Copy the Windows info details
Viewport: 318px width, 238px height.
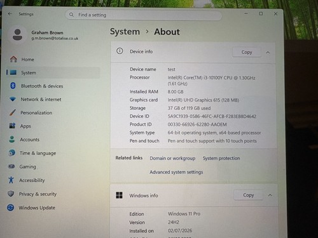248,195
